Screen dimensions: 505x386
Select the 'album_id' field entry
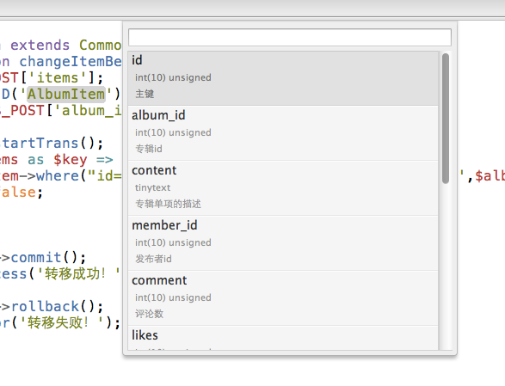click(283, 133)
